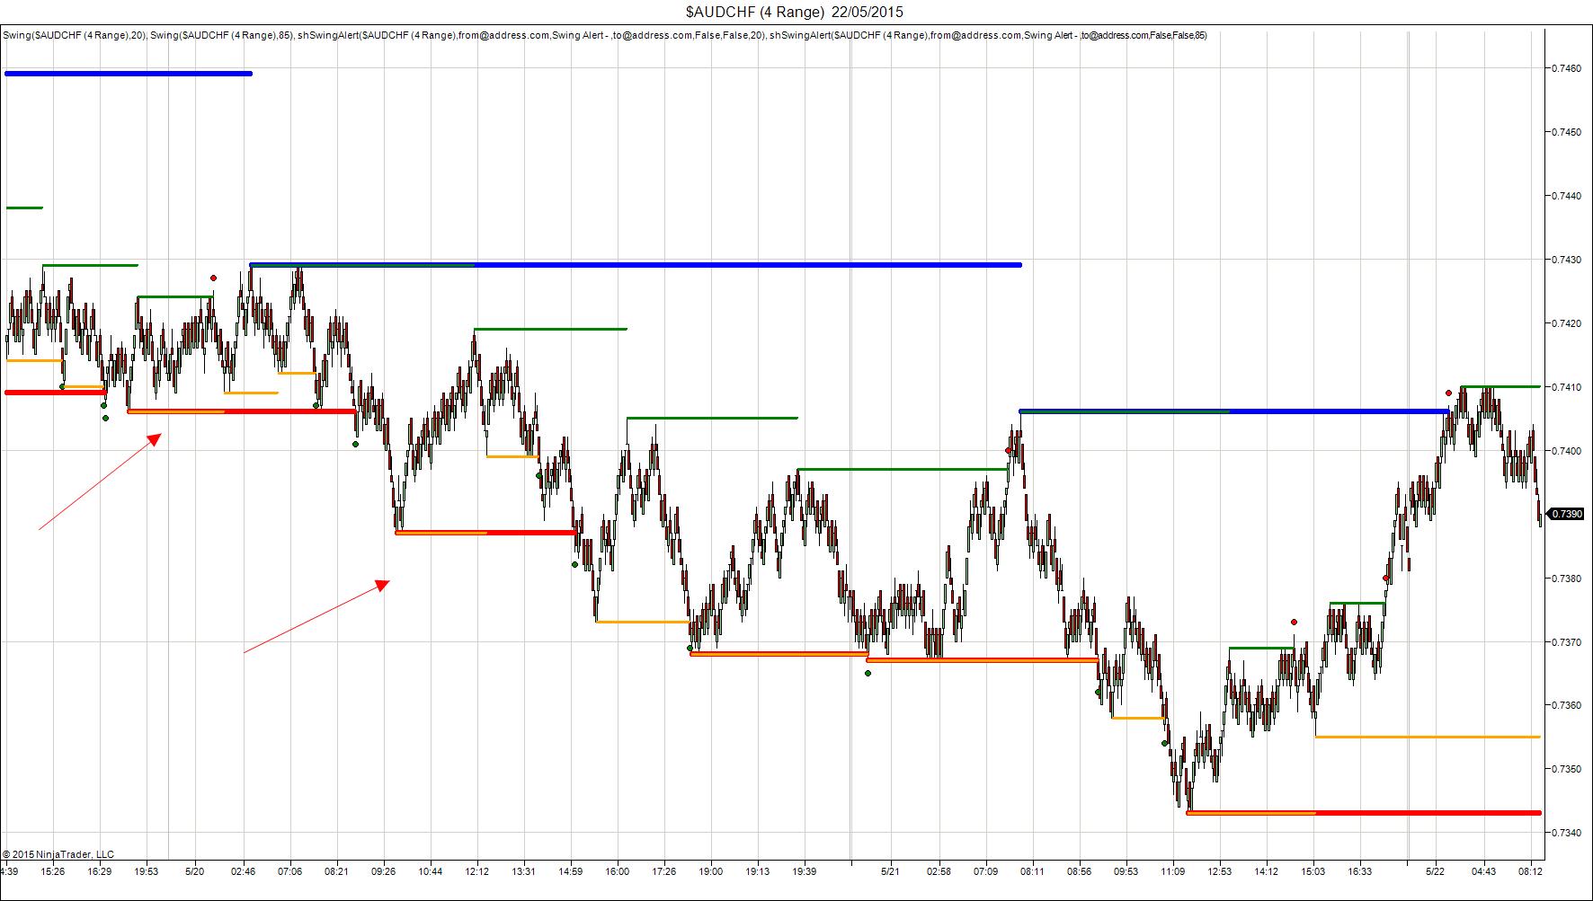
Task: Click the 5/21 date axis label
Action: click(x=890, y=871)
